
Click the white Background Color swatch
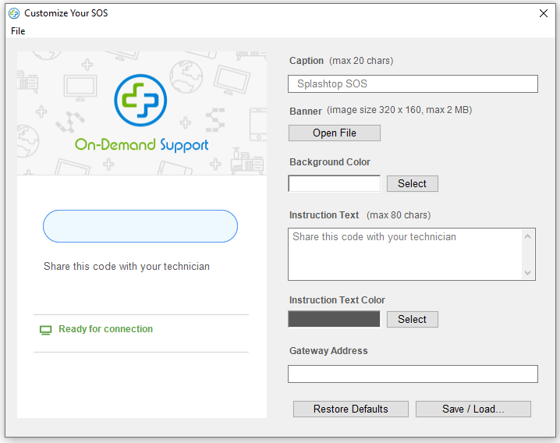tap(335, 183)
